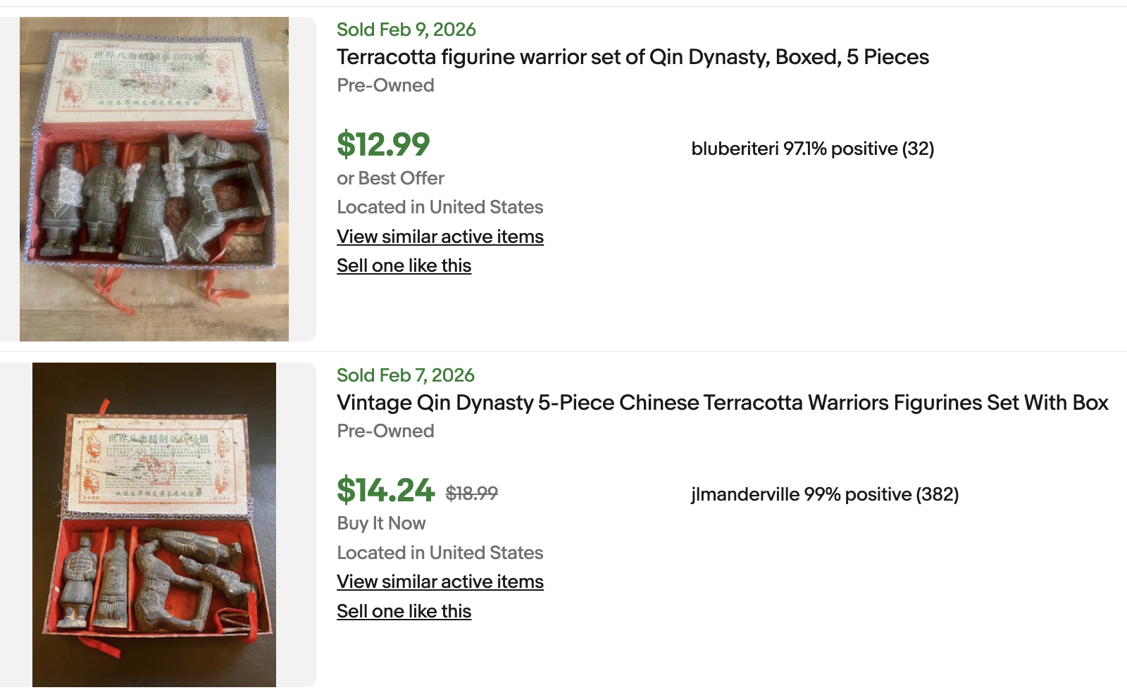1127x690 pixels.
Task: Click Pre-Owned condition under second listing
Action: pyautogui.click(x=385, y=431)
